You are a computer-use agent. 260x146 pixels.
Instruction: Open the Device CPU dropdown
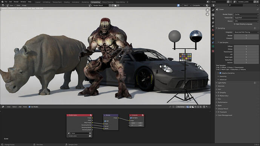[246, 21]
